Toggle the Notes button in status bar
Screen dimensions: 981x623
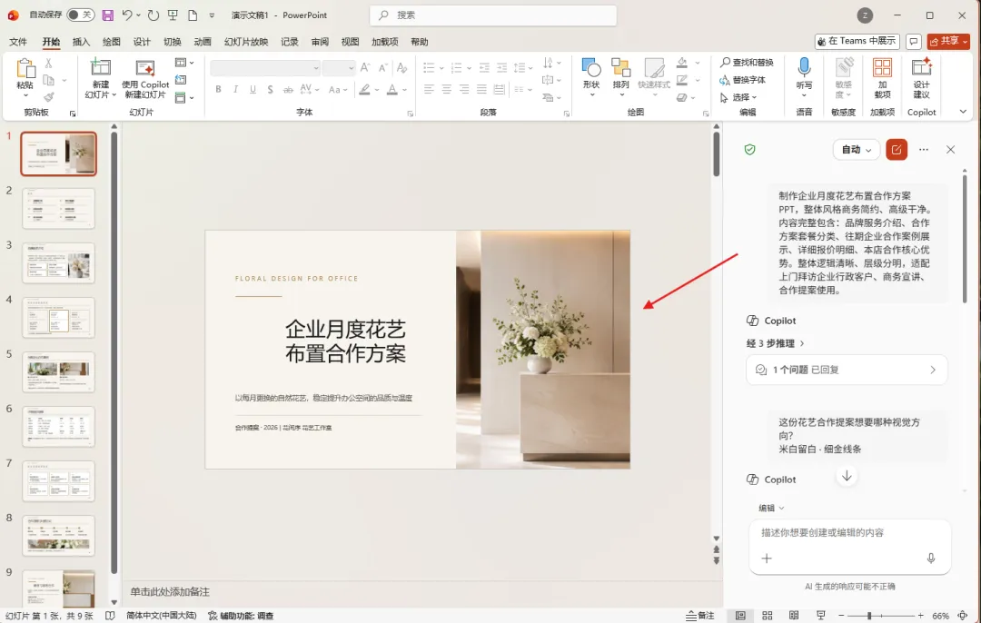pos(700,616)
